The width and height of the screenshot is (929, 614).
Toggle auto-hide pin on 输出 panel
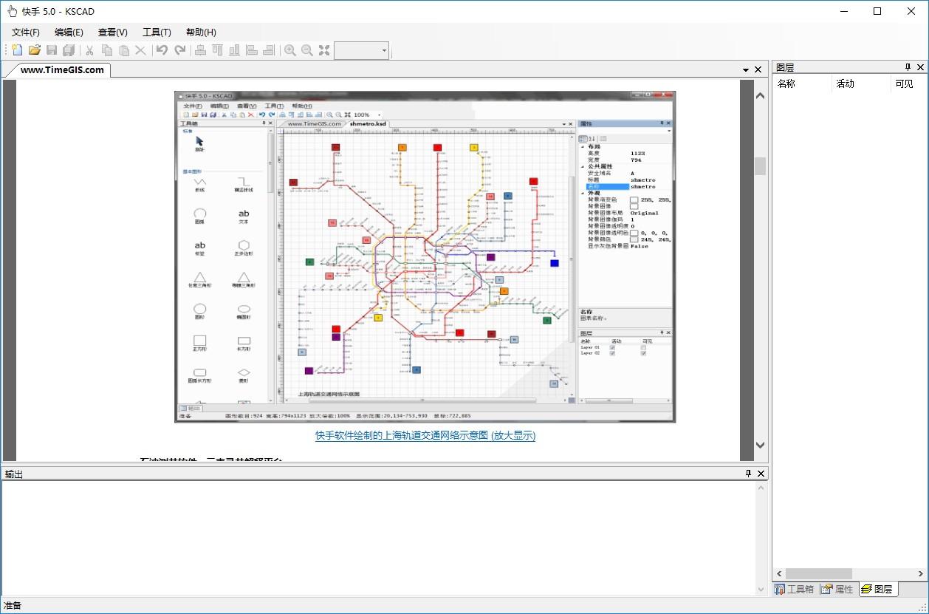748,474
